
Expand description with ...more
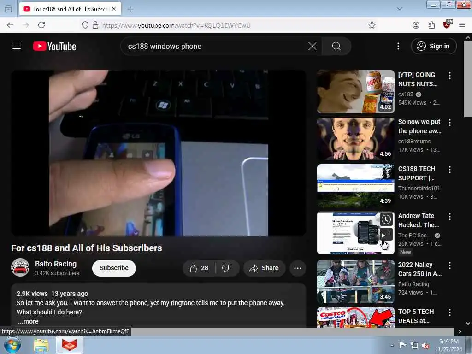28,321
